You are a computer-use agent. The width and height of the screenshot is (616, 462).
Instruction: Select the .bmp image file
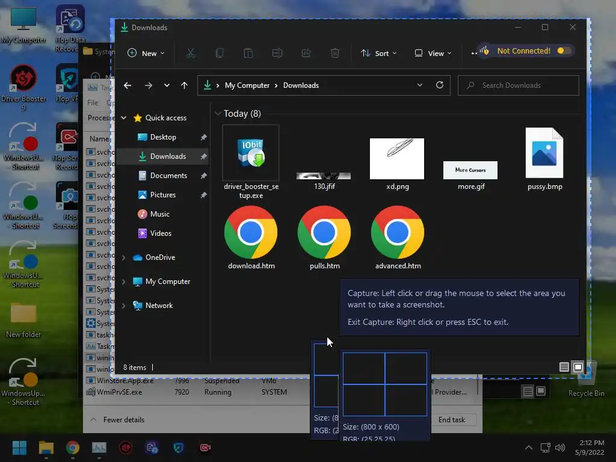click(544, 159)
